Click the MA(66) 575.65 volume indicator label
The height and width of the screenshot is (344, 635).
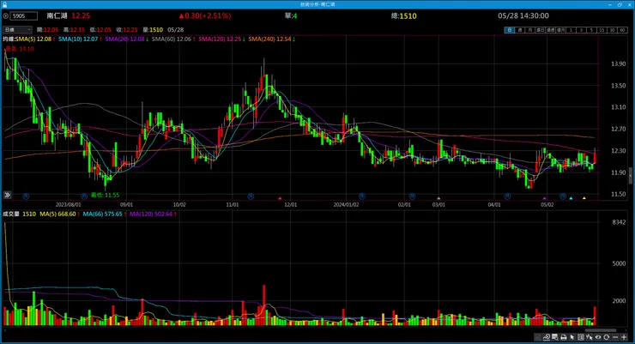[x=104, y=214]
